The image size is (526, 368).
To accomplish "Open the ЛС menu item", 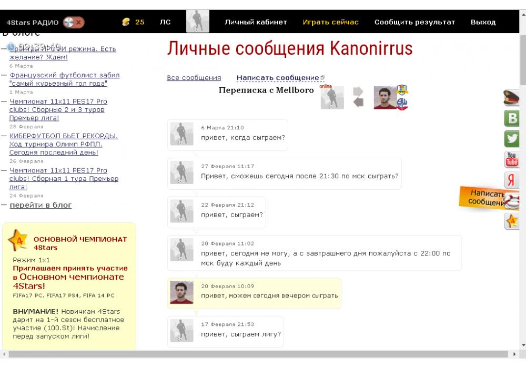I will coord(165,22).
